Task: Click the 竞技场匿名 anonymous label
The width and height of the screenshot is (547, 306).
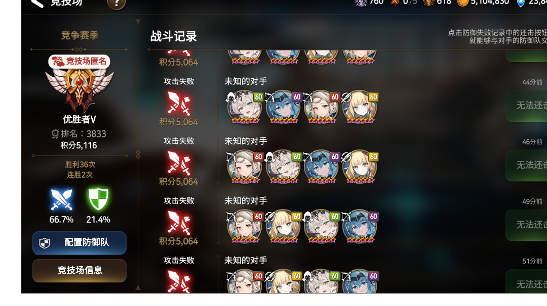Action: (80, 61)
